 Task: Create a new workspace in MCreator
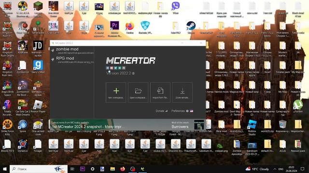tap(116, 93)
